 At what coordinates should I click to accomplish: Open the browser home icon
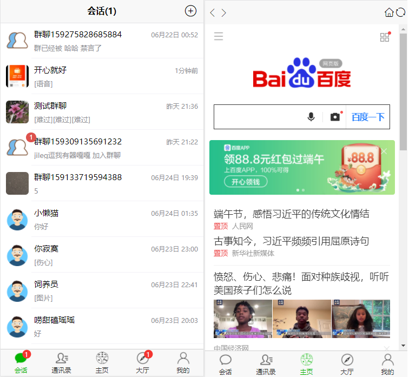tap(390, 12)
